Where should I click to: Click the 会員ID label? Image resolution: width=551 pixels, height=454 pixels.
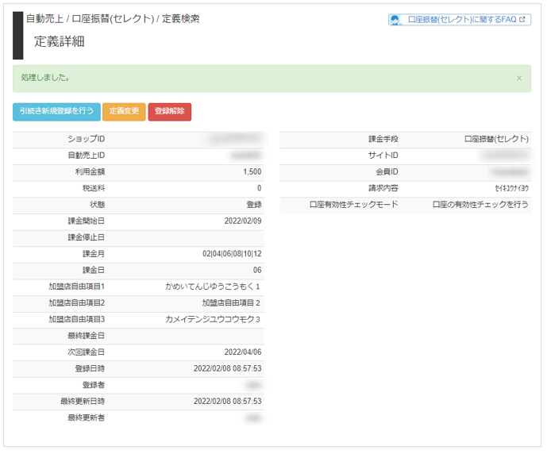tap(387, 171)
